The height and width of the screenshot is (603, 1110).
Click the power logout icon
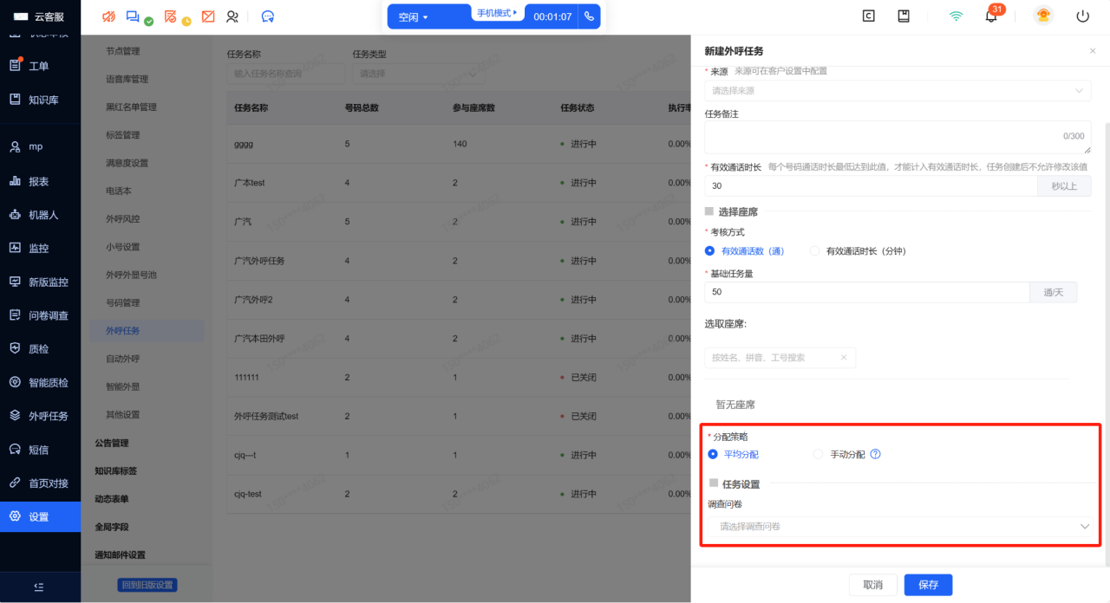point(1082,16)
